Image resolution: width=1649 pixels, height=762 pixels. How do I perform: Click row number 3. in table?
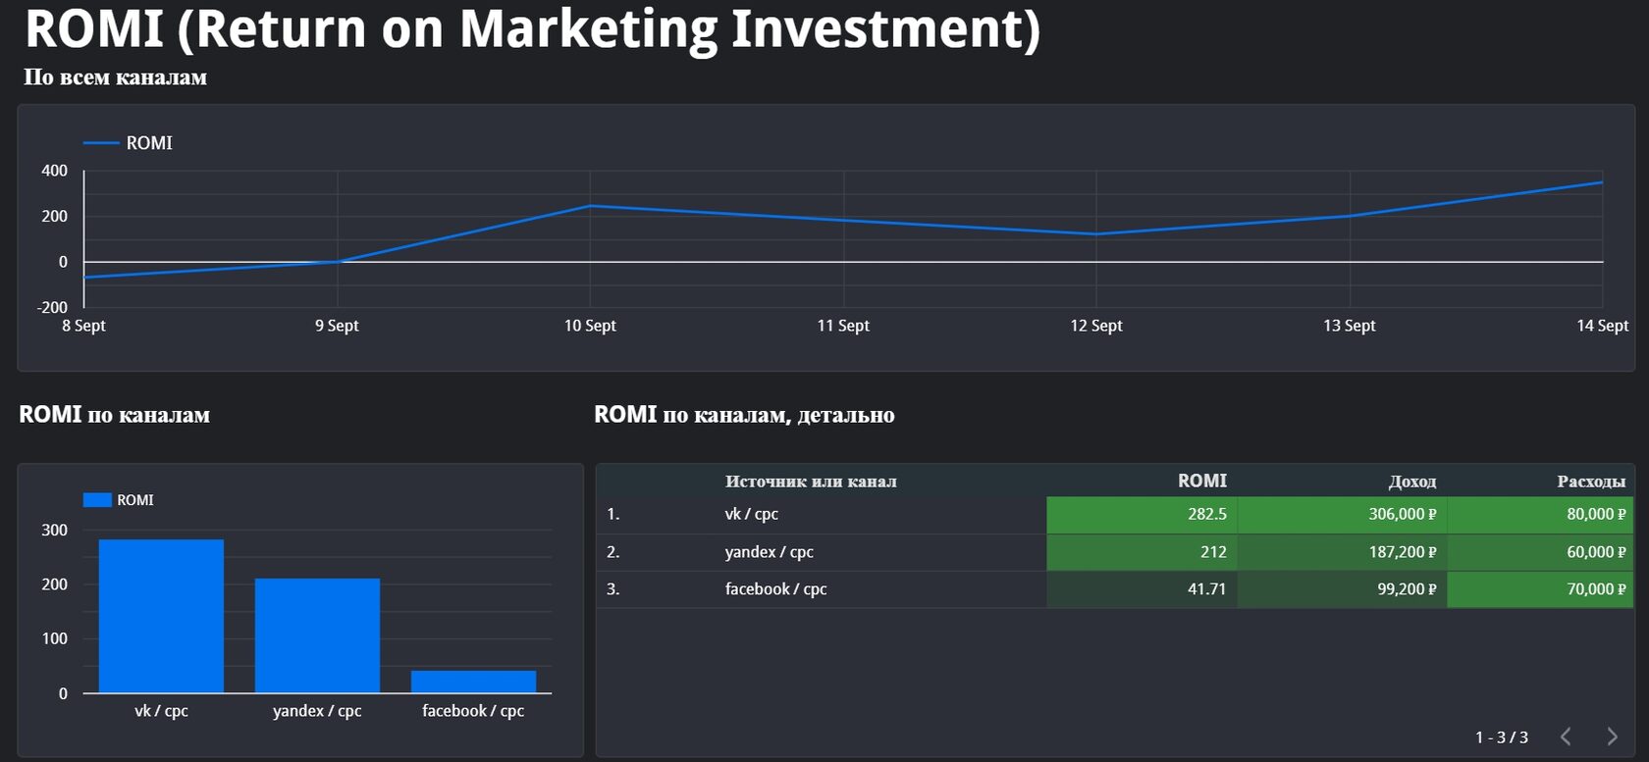613,589
